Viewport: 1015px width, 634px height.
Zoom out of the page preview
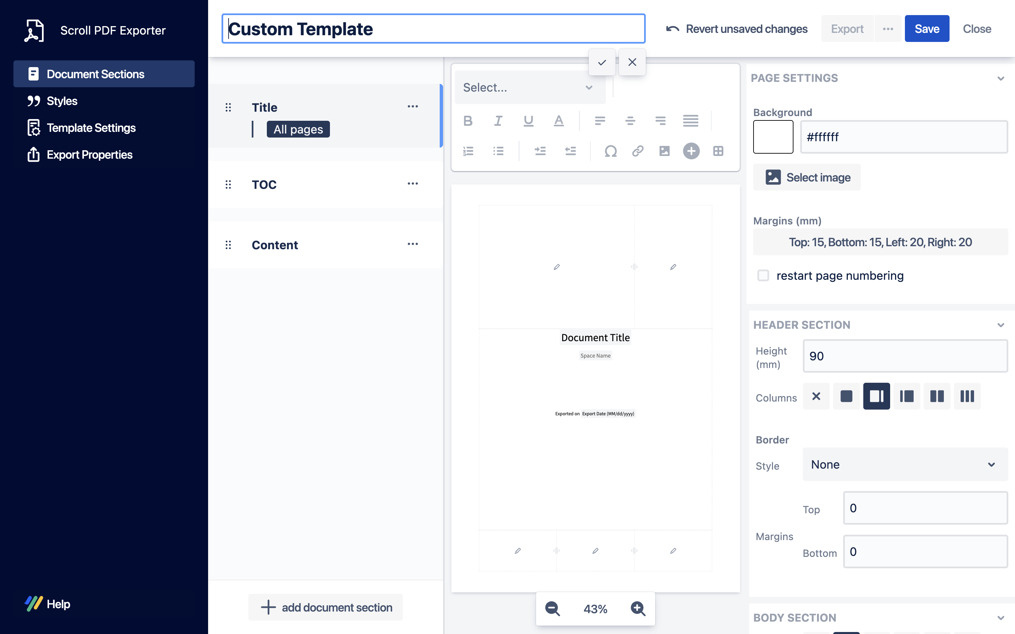click(552, 609)
